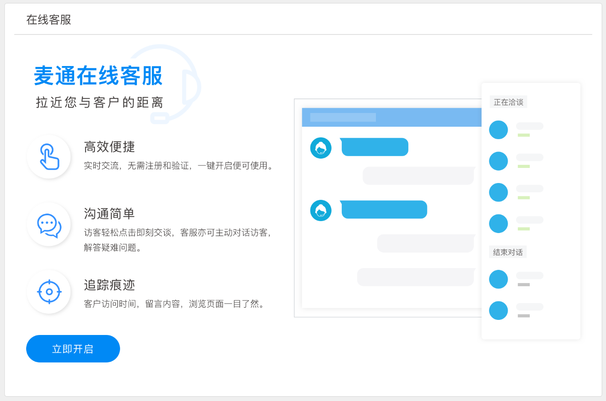Click the 在线客服 page title
606x401 pixels.
point(49,20)
